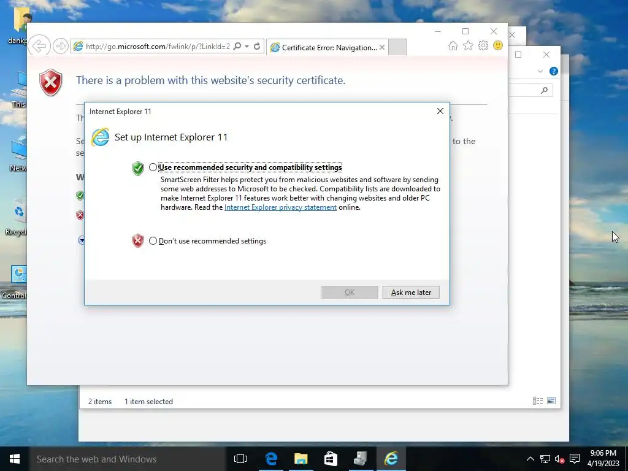Screen dimensions: 628x471
Task: Refresh the page with the reload icon
Action: [x=257, y=46]
